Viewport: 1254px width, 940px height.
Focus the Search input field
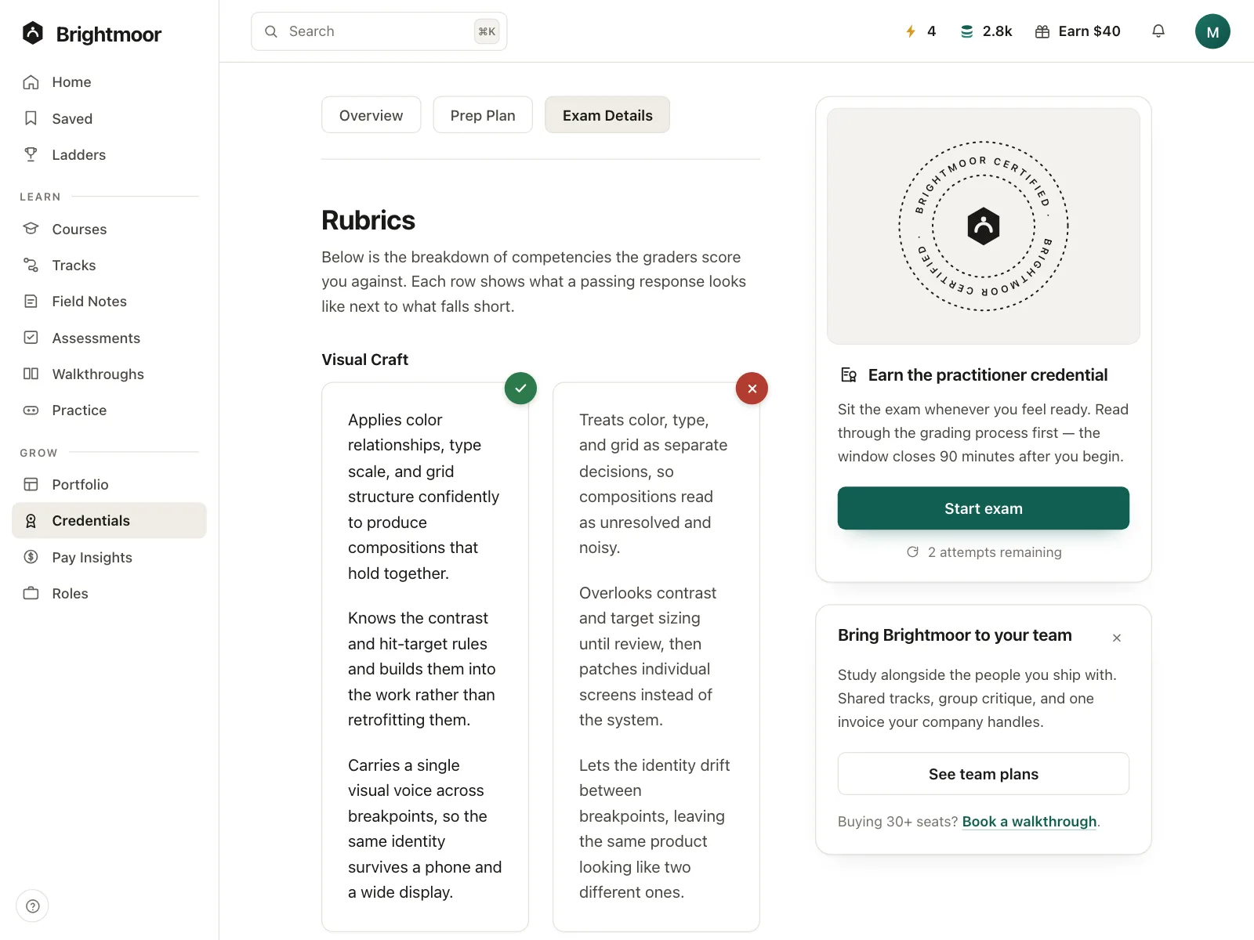tap(379, 31)
